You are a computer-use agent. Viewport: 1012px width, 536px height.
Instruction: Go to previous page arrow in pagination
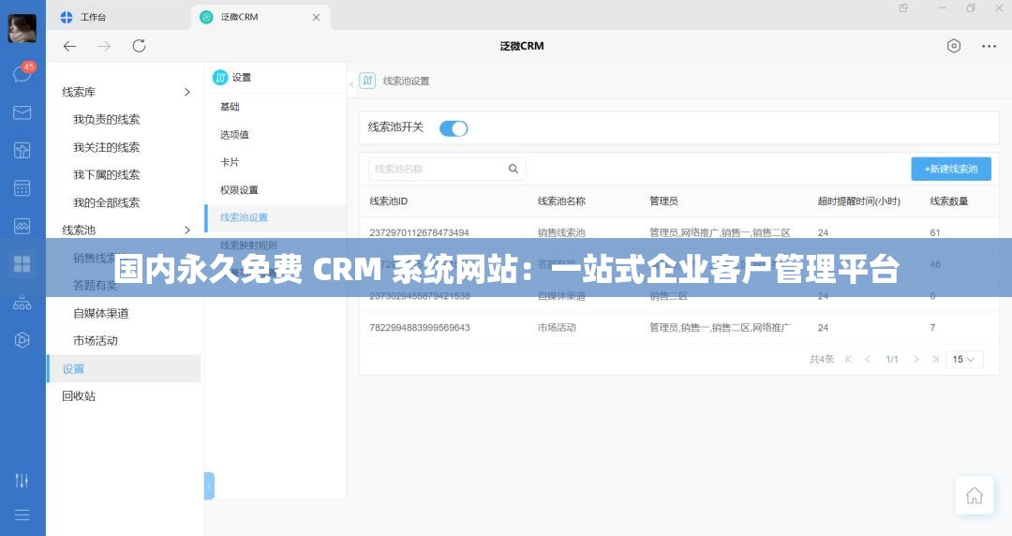click(868, 359)
